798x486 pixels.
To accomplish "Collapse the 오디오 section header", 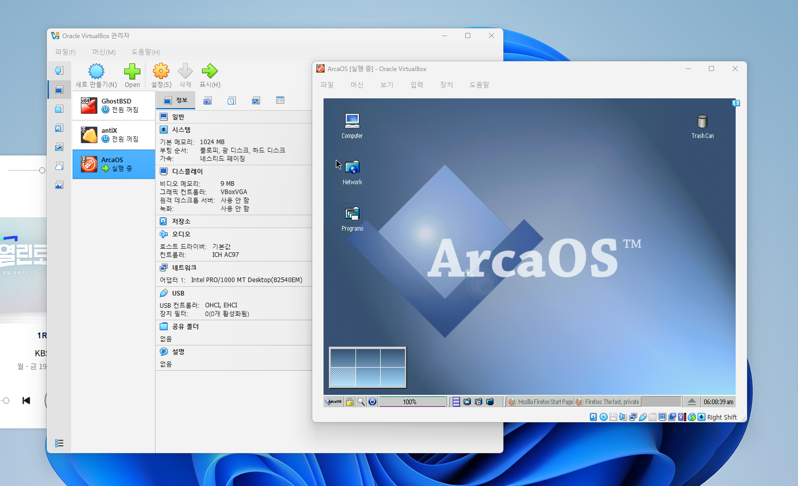I will point(234,234).
